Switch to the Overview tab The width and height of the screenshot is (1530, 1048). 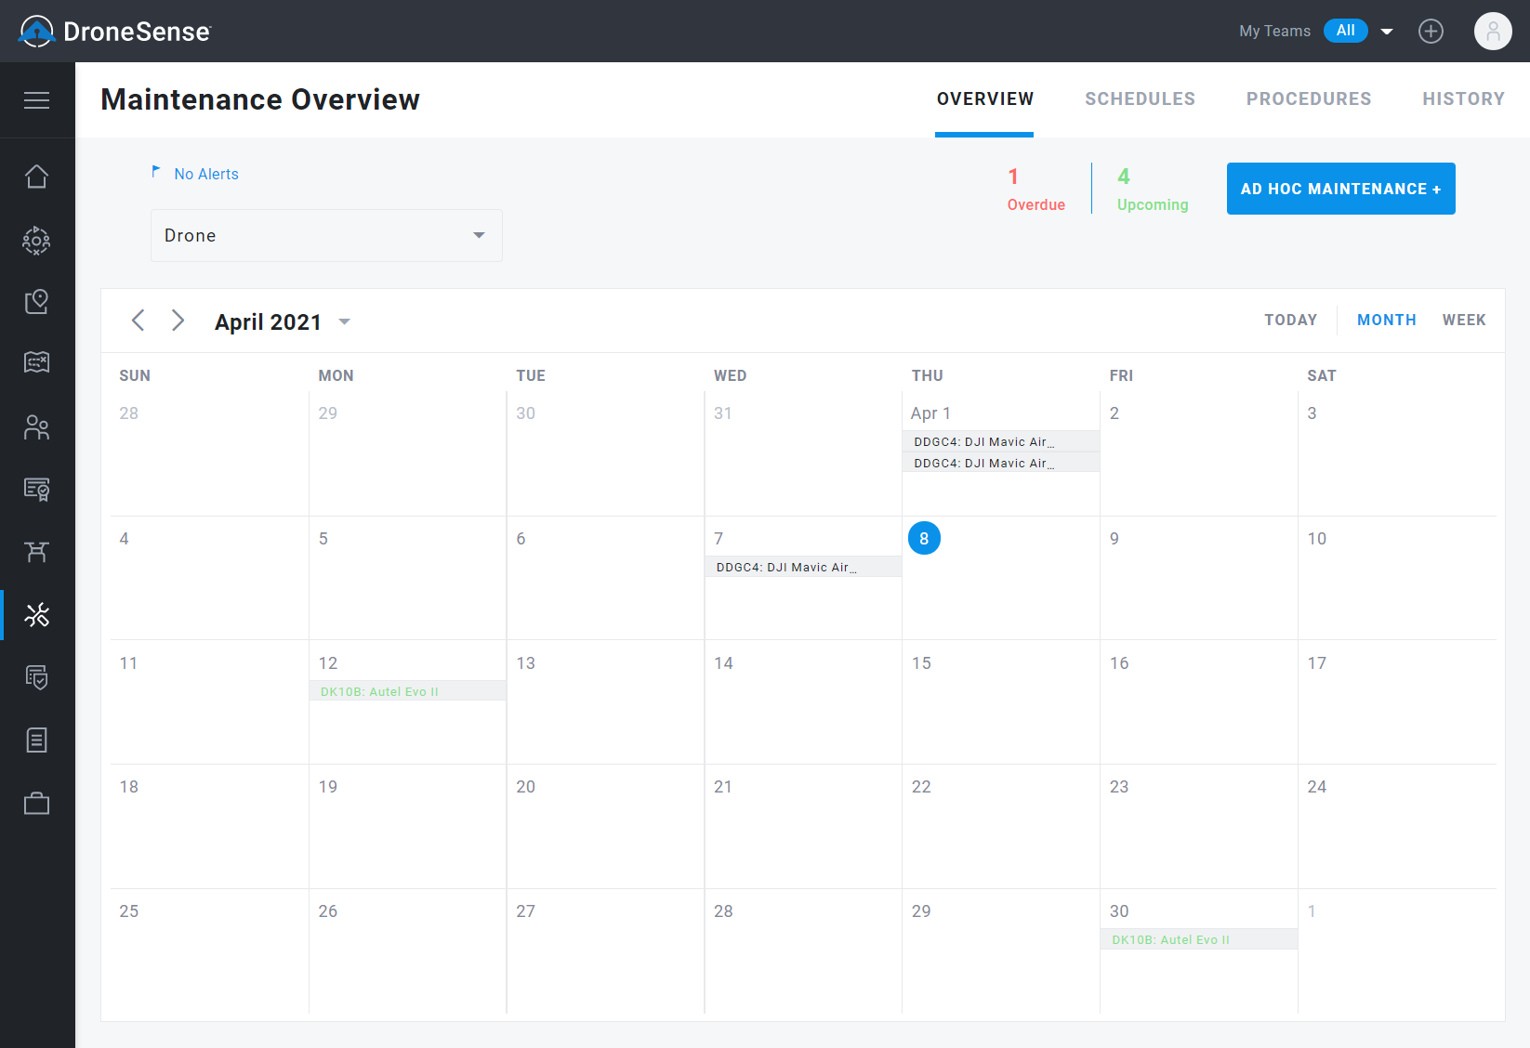[x=984, y=99]
